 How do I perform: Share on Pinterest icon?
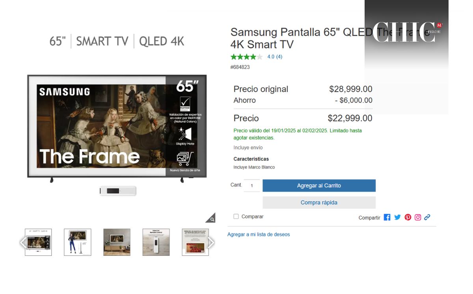point(408,217)
